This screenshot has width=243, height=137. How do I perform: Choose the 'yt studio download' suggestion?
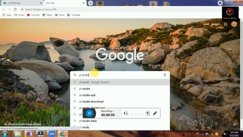tap(120, 102)
